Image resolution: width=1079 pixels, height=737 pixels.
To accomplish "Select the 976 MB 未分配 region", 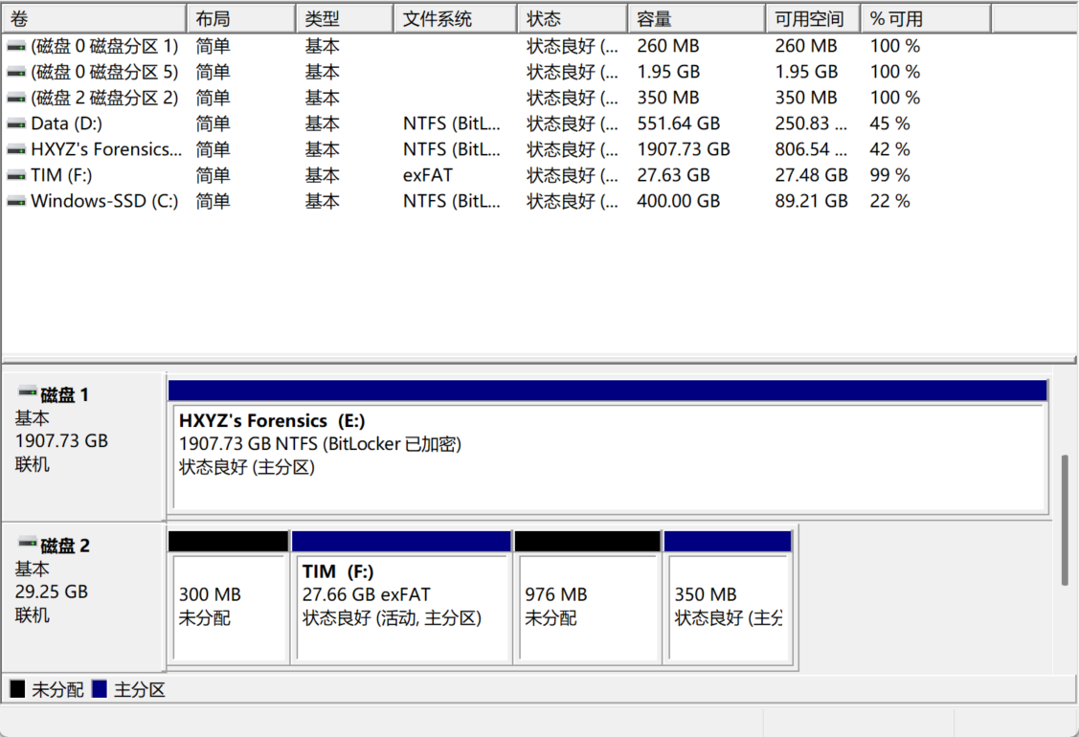I will click(x=588, y=596).
